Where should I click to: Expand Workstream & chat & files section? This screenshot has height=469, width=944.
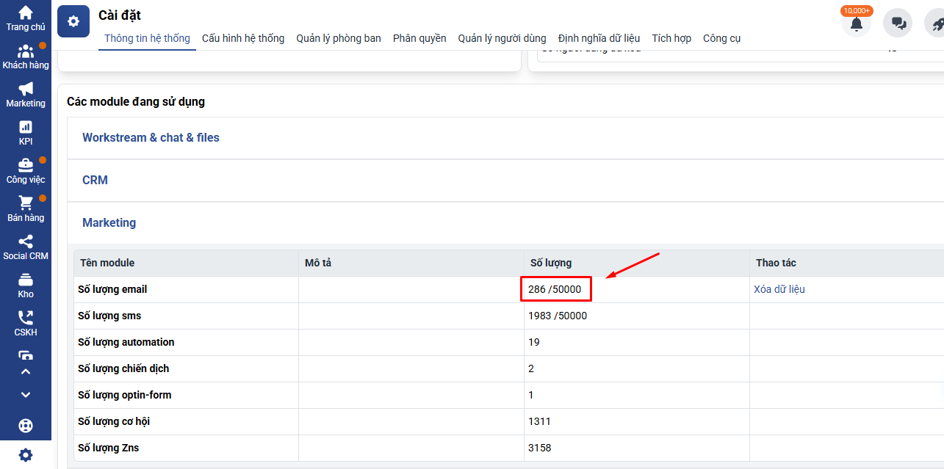pos(151,138)
